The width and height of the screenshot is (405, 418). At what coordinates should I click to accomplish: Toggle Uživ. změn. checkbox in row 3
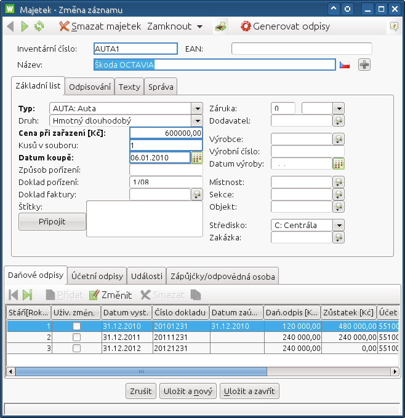click(76, 348)
